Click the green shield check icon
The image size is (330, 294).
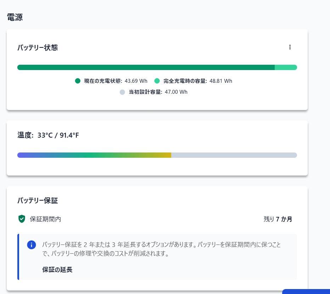[22, 219]
